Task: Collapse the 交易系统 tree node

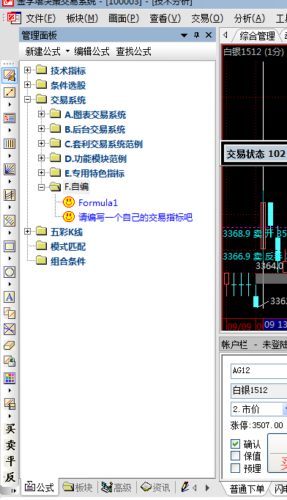Action: tap(27, 100)
